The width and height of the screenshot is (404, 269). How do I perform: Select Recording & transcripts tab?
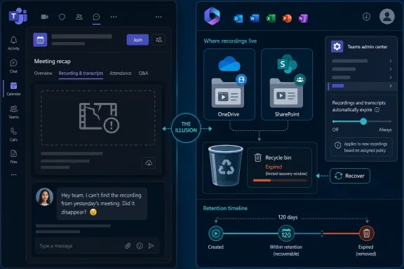click(81, 74)
